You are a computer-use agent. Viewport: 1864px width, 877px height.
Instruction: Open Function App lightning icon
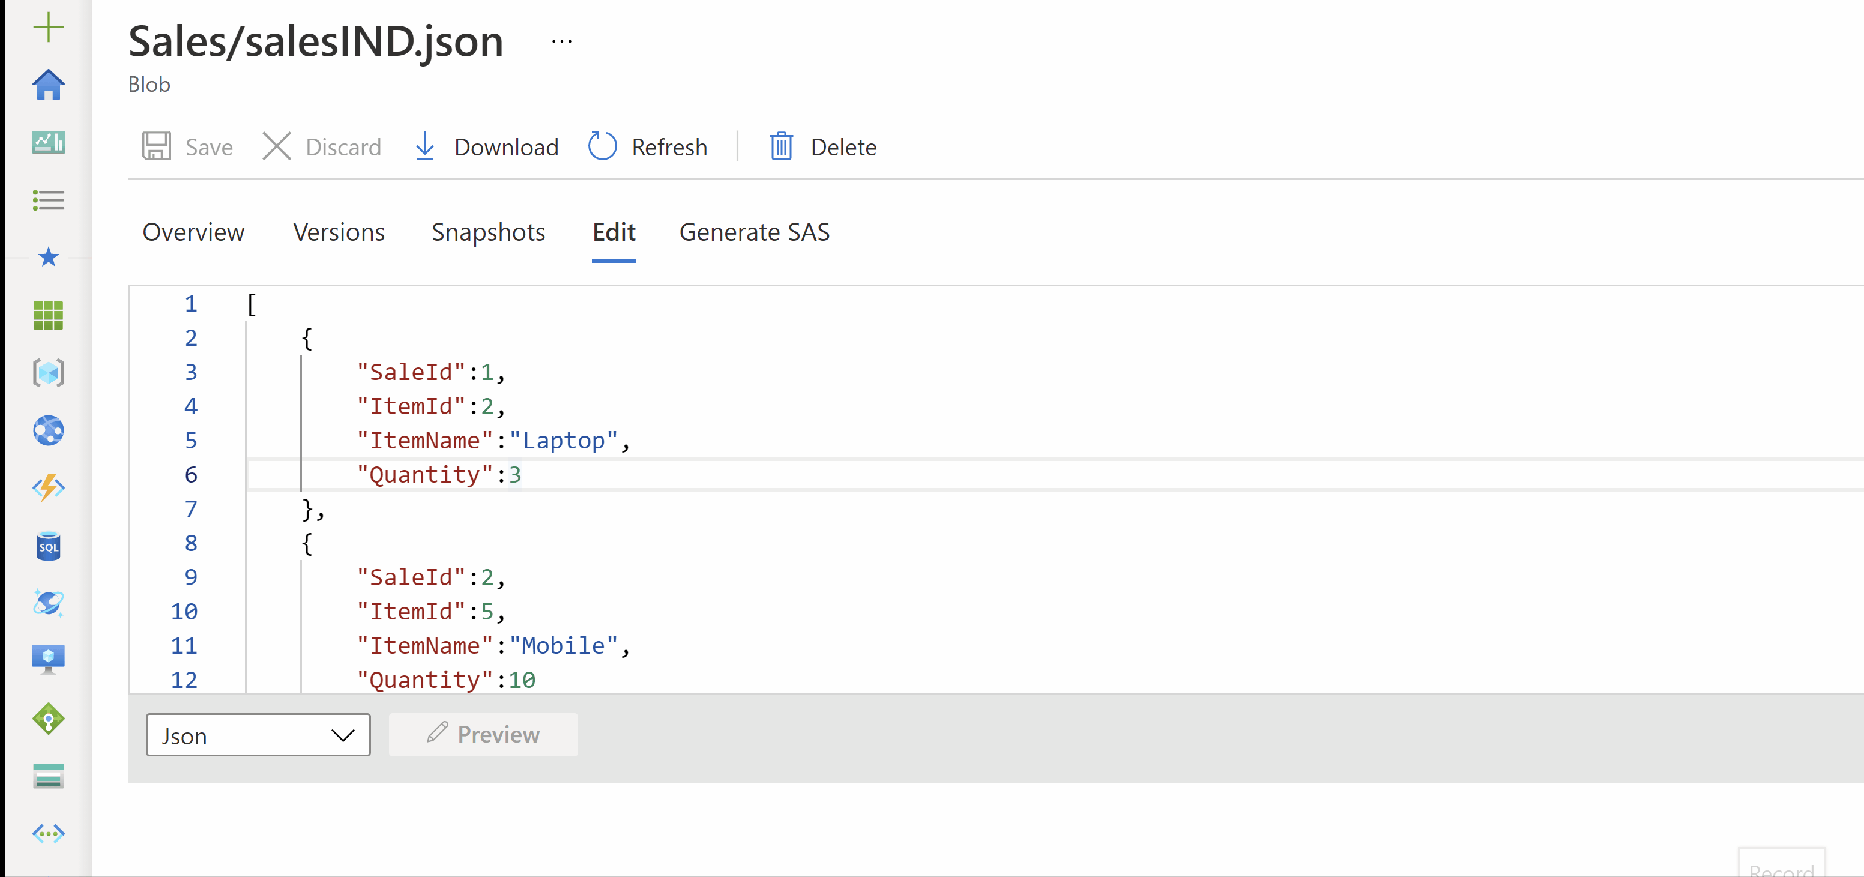49,487
